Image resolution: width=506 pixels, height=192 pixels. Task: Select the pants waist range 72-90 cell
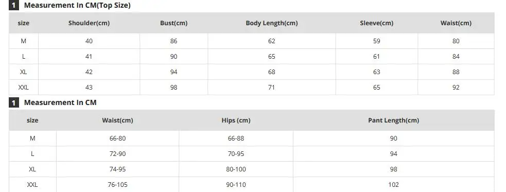click(x=117, y=154)
